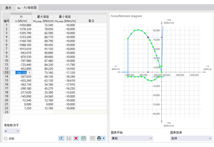This screenshot has height=147, width=214.
Task: Open the 图表结束 dropdown showing 连续
Action: [x=191, y=138]
